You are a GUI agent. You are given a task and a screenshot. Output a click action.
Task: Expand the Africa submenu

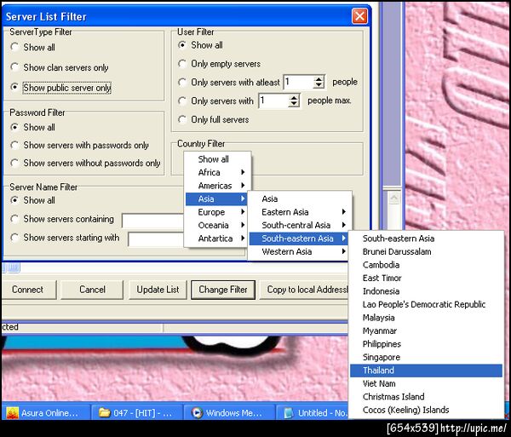(x=217, y=172)
